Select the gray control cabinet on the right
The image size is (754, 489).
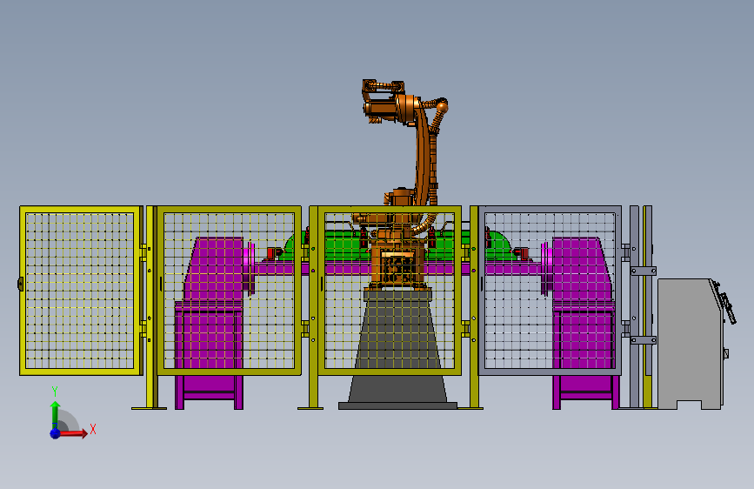691,344
